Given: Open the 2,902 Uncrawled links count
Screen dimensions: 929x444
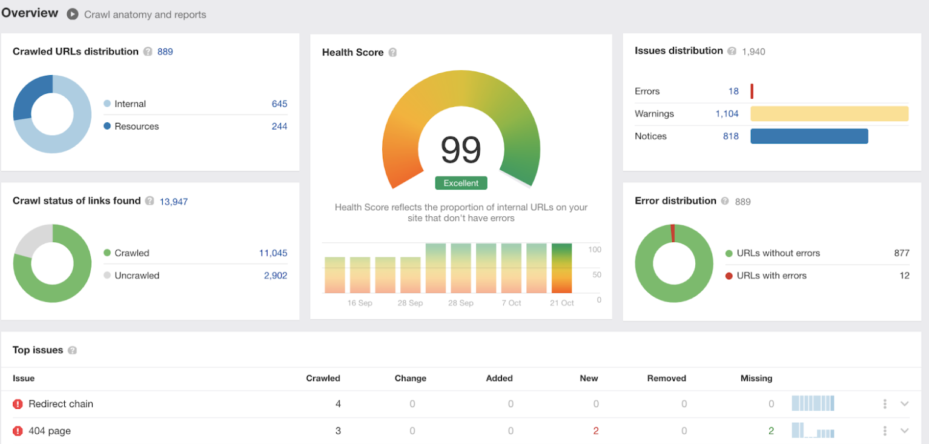Looking at the screenshot, I should [276, 276].
